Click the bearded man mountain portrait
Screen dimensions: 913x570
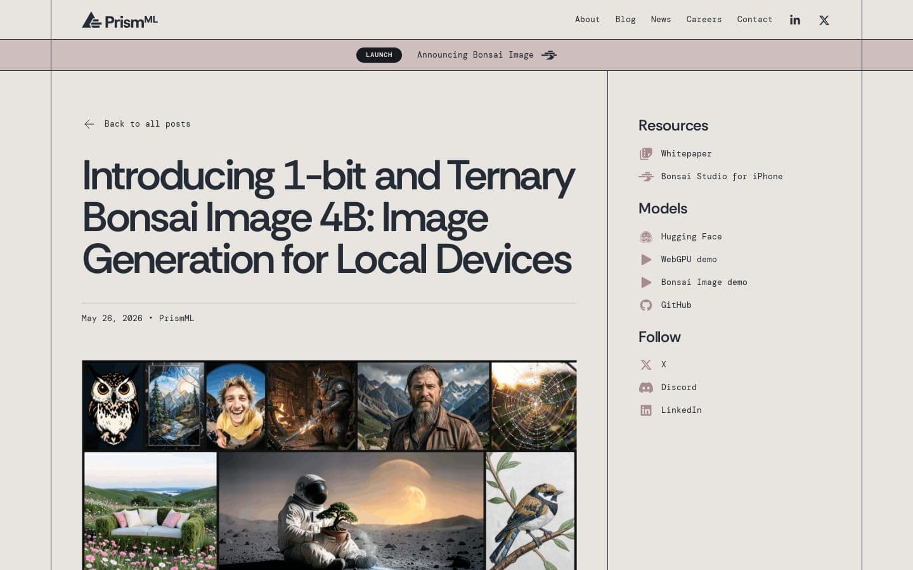point(424,406)
